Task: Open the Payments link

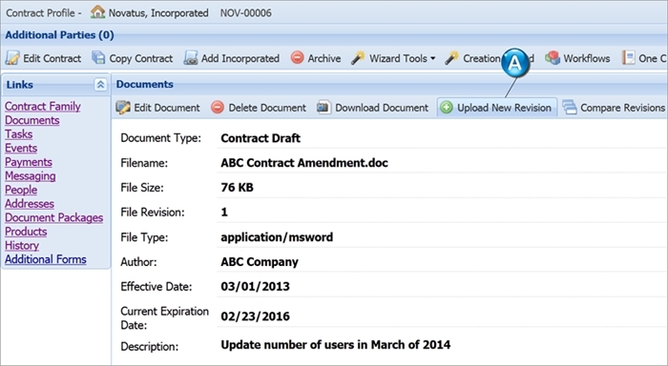Action: coord(28,162)
